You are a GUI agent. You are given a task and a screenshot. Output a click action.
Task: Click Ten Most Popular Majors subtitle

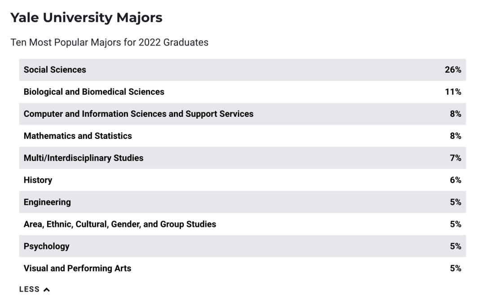click(x=110, y=42)
